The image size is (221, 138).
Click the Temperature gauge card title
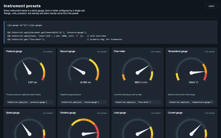coord(177,51)
